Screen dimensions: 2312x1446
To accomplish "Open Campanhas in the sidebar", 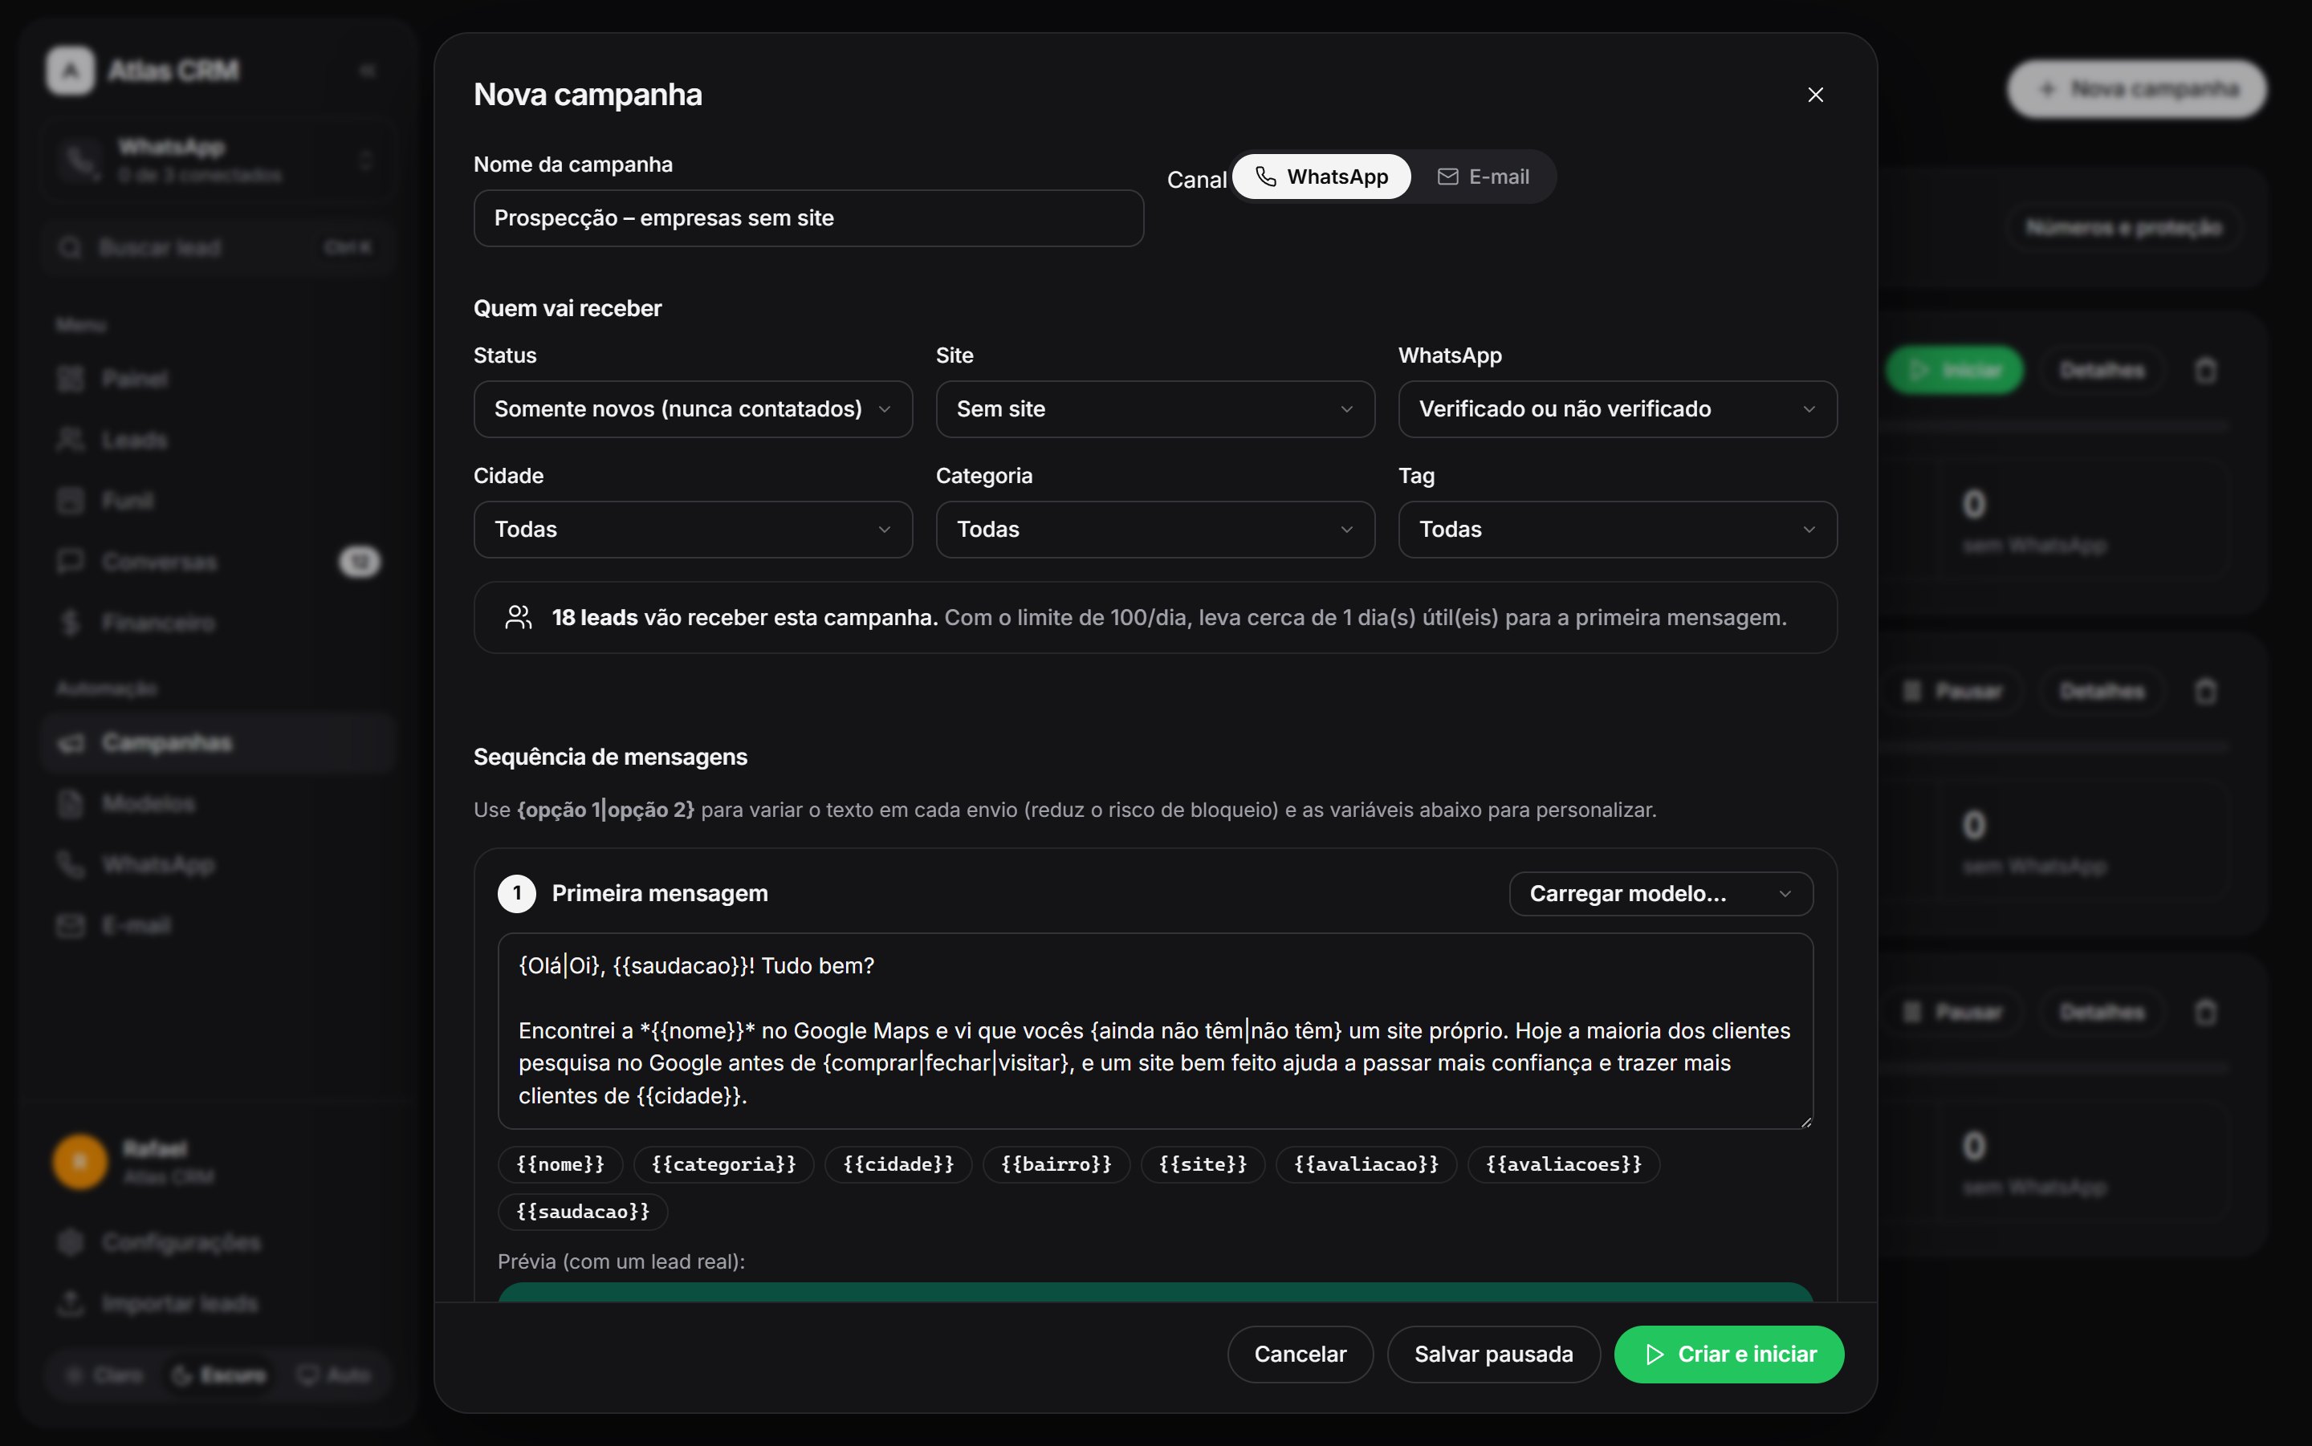I will tap(218, 743).
